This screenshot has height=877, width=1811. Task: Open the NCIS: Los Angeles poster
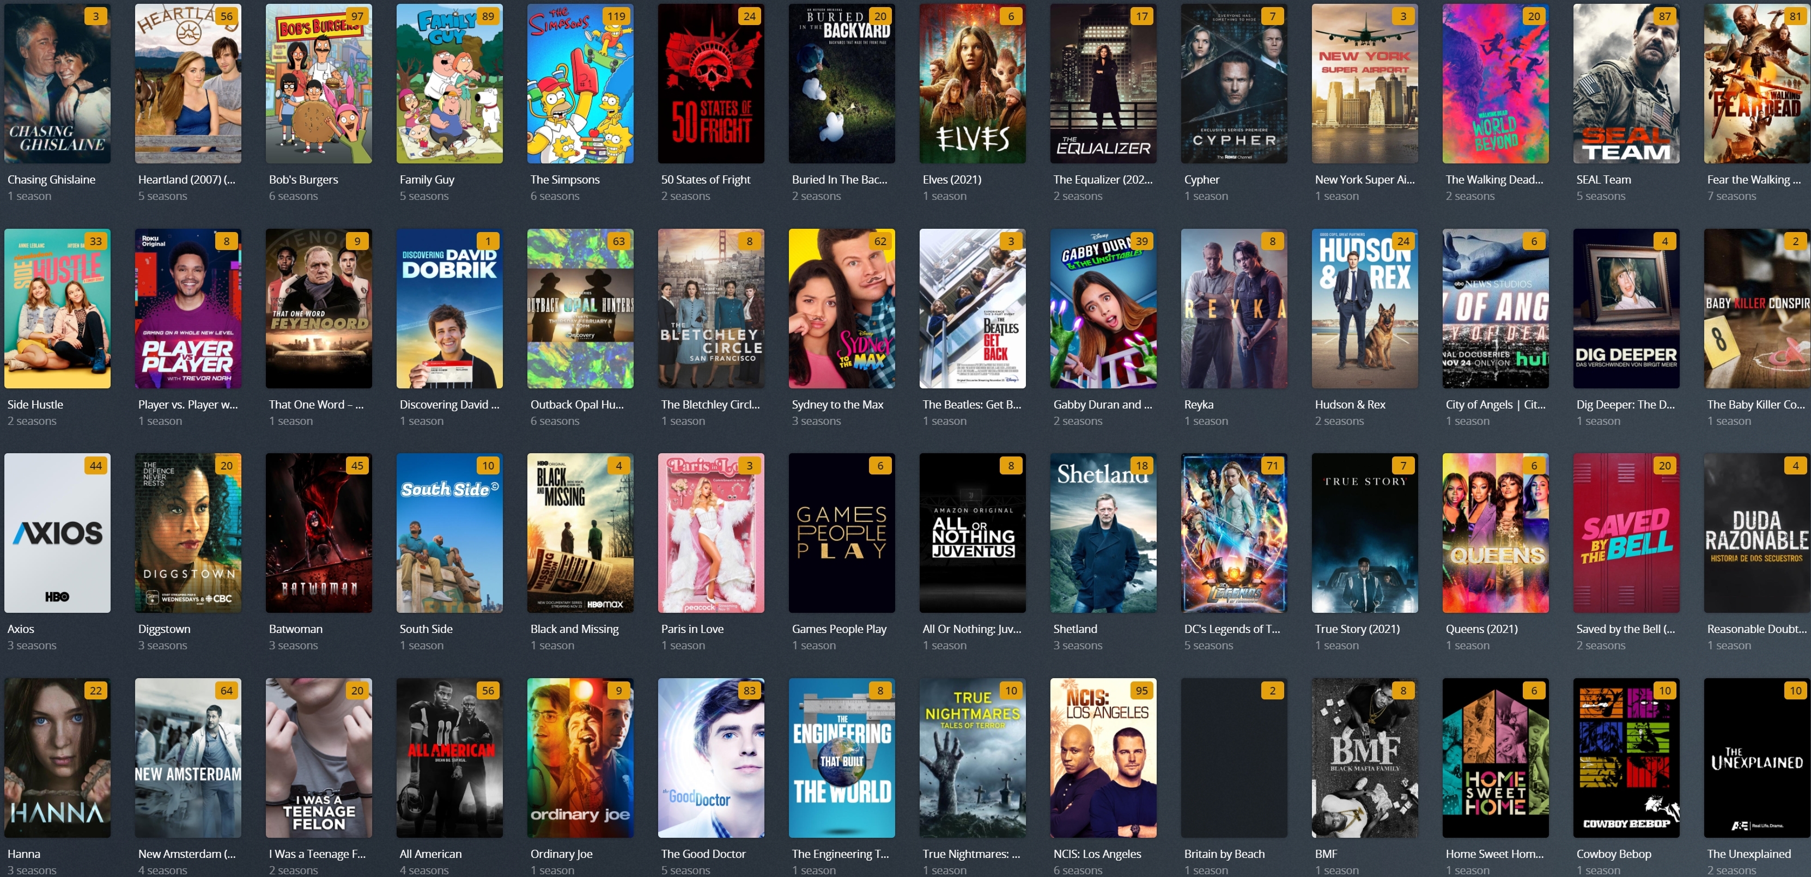pos(1103,758)
